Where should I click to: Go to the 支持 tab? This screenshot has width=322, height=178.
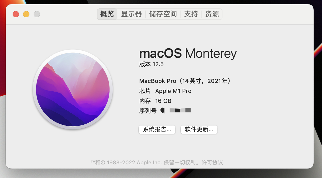(191, 14)
